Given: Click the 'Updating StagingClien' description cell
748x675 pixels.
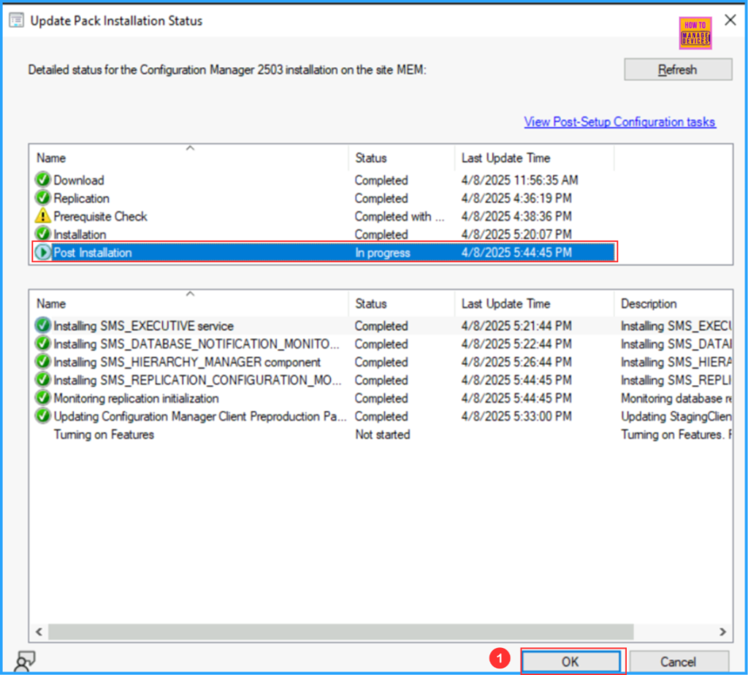Looking at the screenshot, I should [x=676, y=416].
